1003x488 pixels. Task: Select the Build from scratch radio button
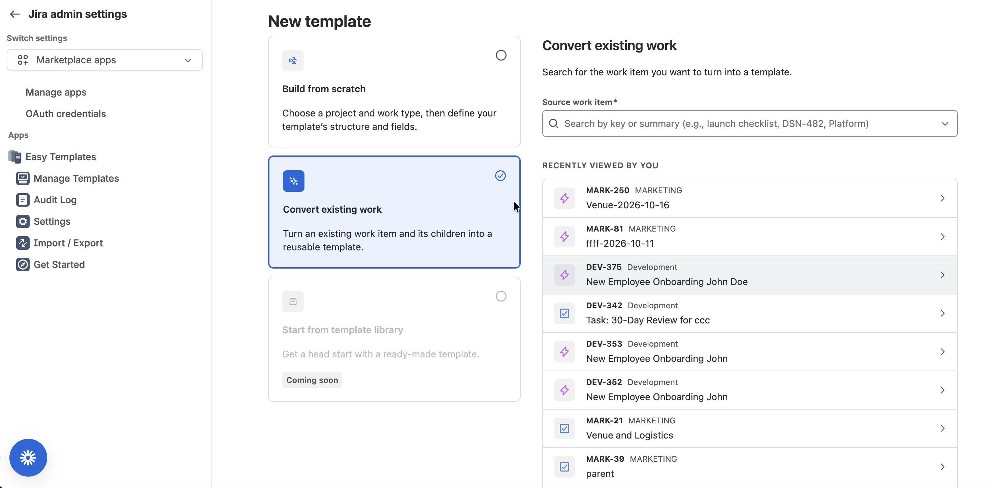pos(501,55)
